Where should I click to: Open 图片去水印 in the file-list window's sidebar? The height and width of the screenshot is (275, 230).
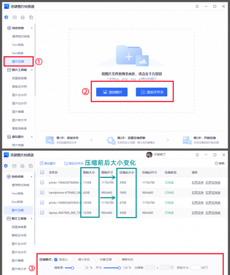coord(19,244)
